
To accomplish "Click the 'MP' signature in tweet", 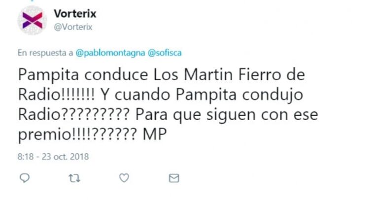I will [155, 134].
